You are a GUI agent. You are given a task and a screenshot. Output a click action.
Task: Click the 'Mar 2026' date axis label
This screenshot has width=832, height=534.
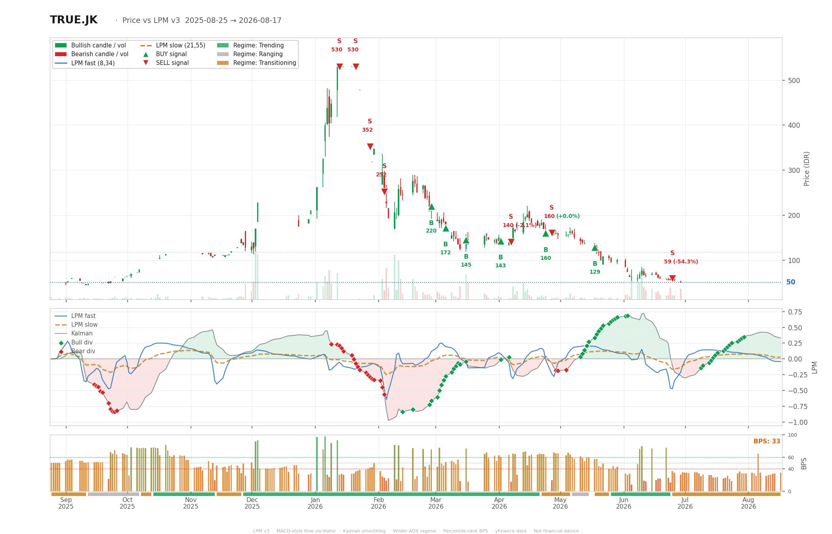[x=436, y=503]
